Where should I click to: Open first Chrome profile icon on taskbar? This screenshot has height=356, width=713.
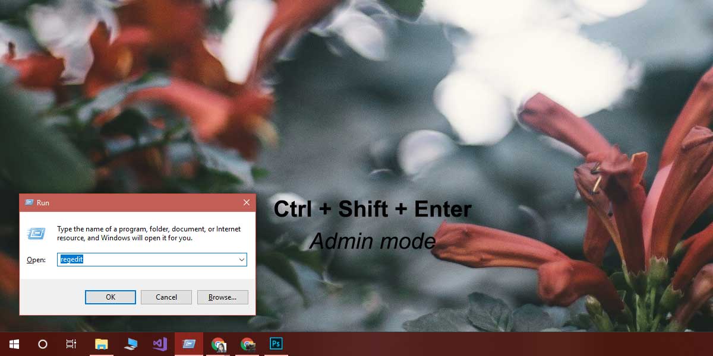[x=219, y=344]
